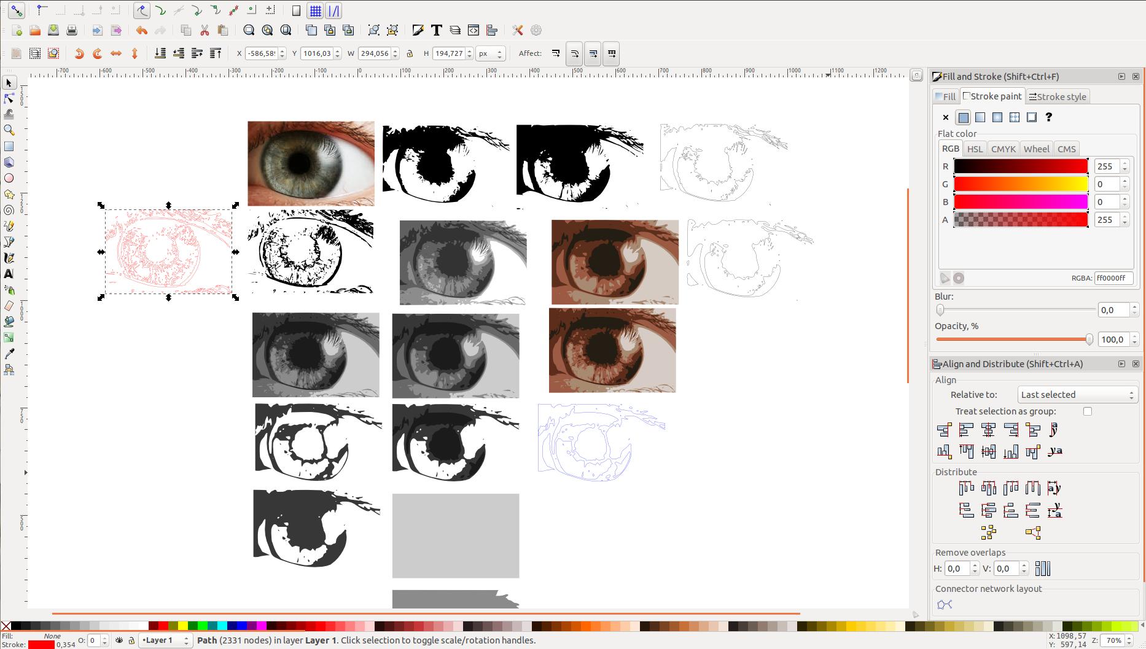Select the Ellipse circle tool
The image size is (1146, 649).
point(9,178)
